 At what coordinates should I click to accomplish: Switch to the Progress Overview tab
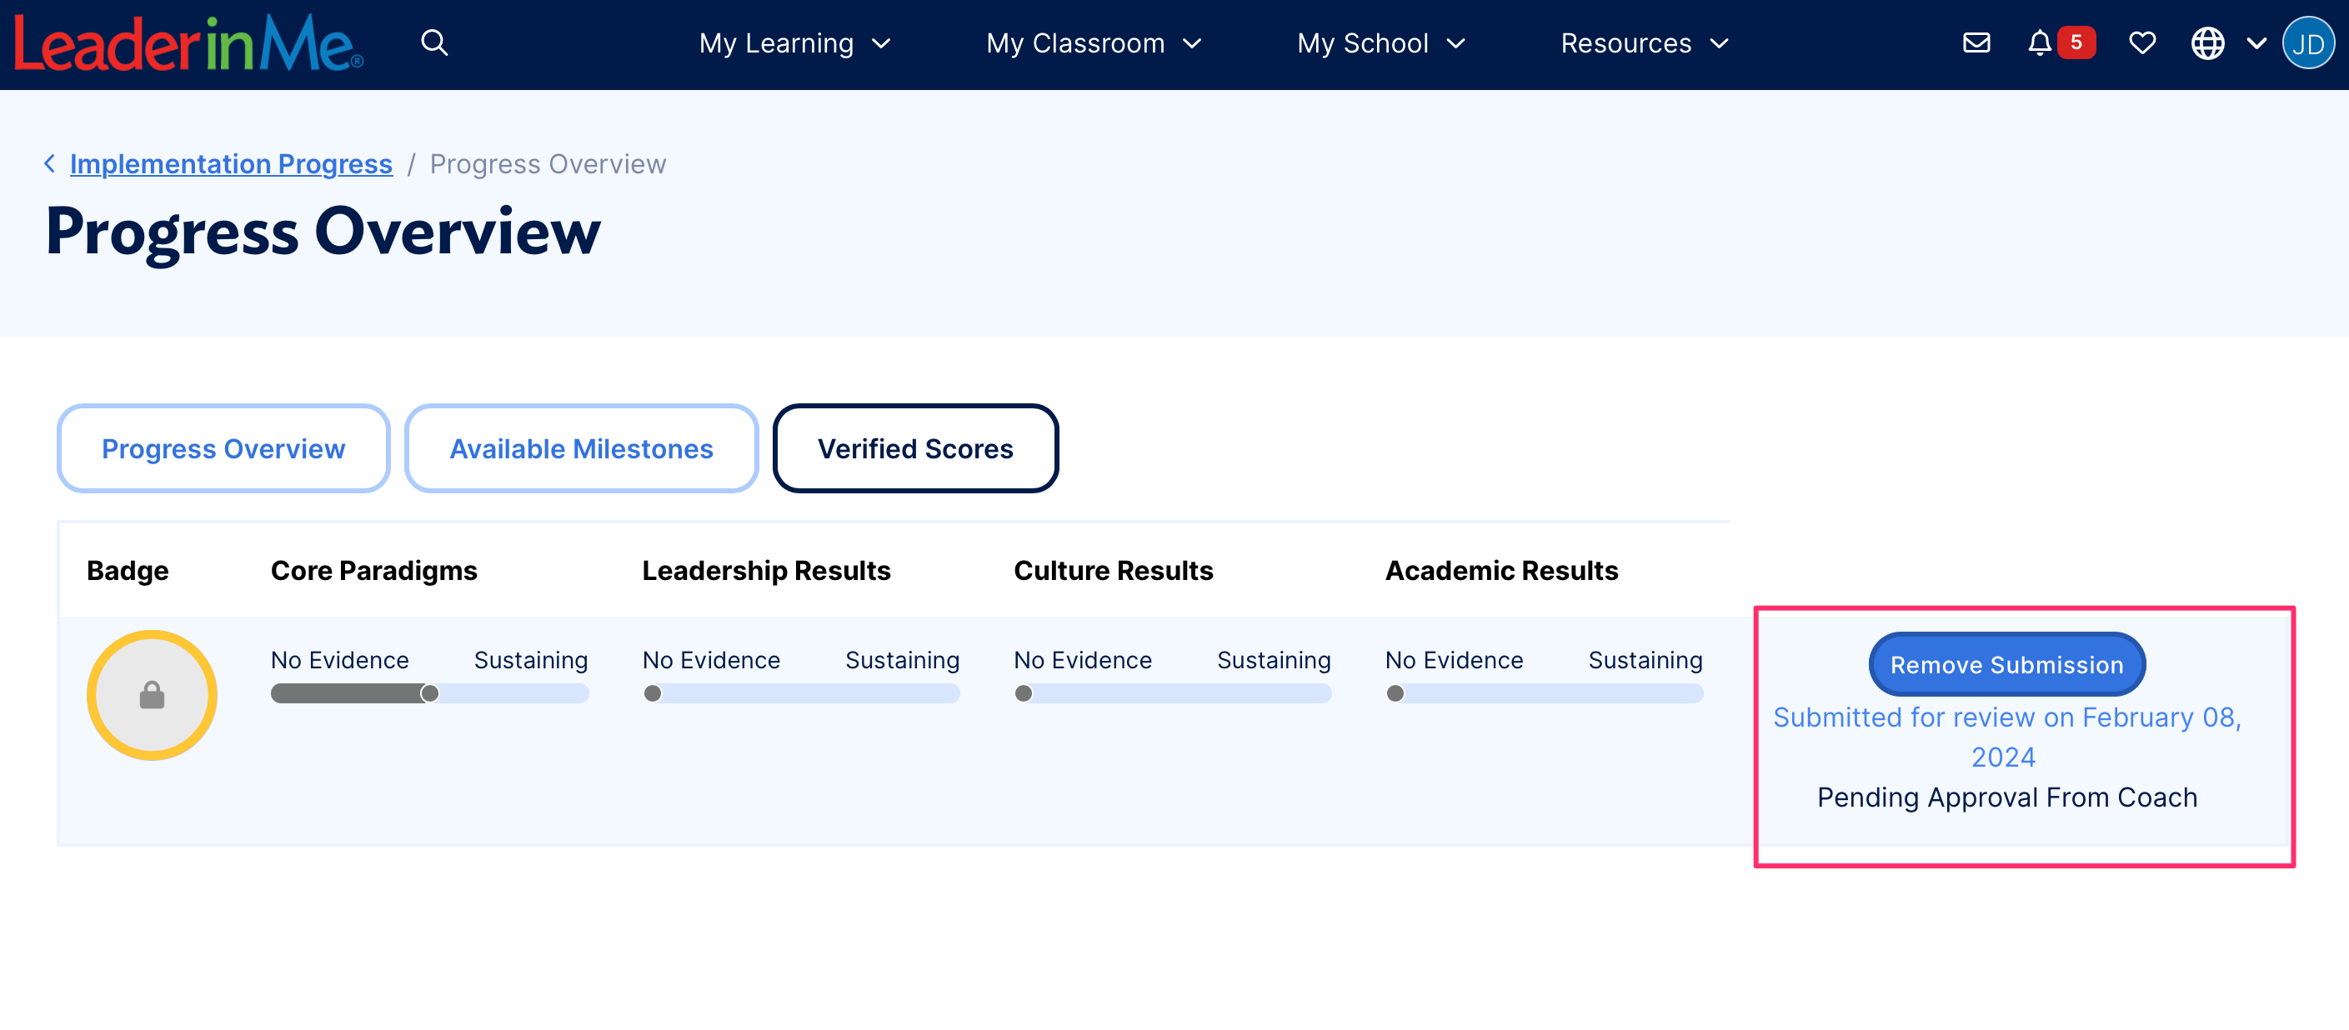223,448
